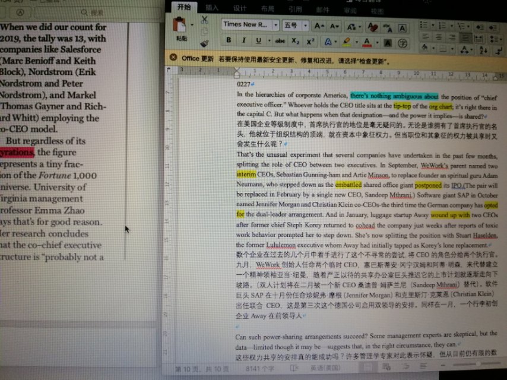The width and height of the screenshot is (507, 380).
Task: Switch to the 引用 ribbon tab
Action: (x=295, y=9)
